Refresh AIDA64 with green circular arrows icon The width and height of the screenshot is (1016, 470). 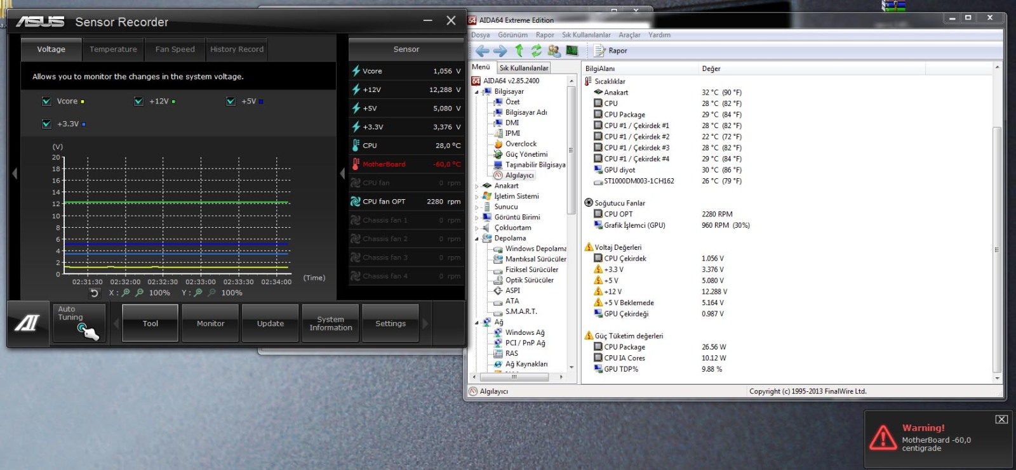coord(537,51)
